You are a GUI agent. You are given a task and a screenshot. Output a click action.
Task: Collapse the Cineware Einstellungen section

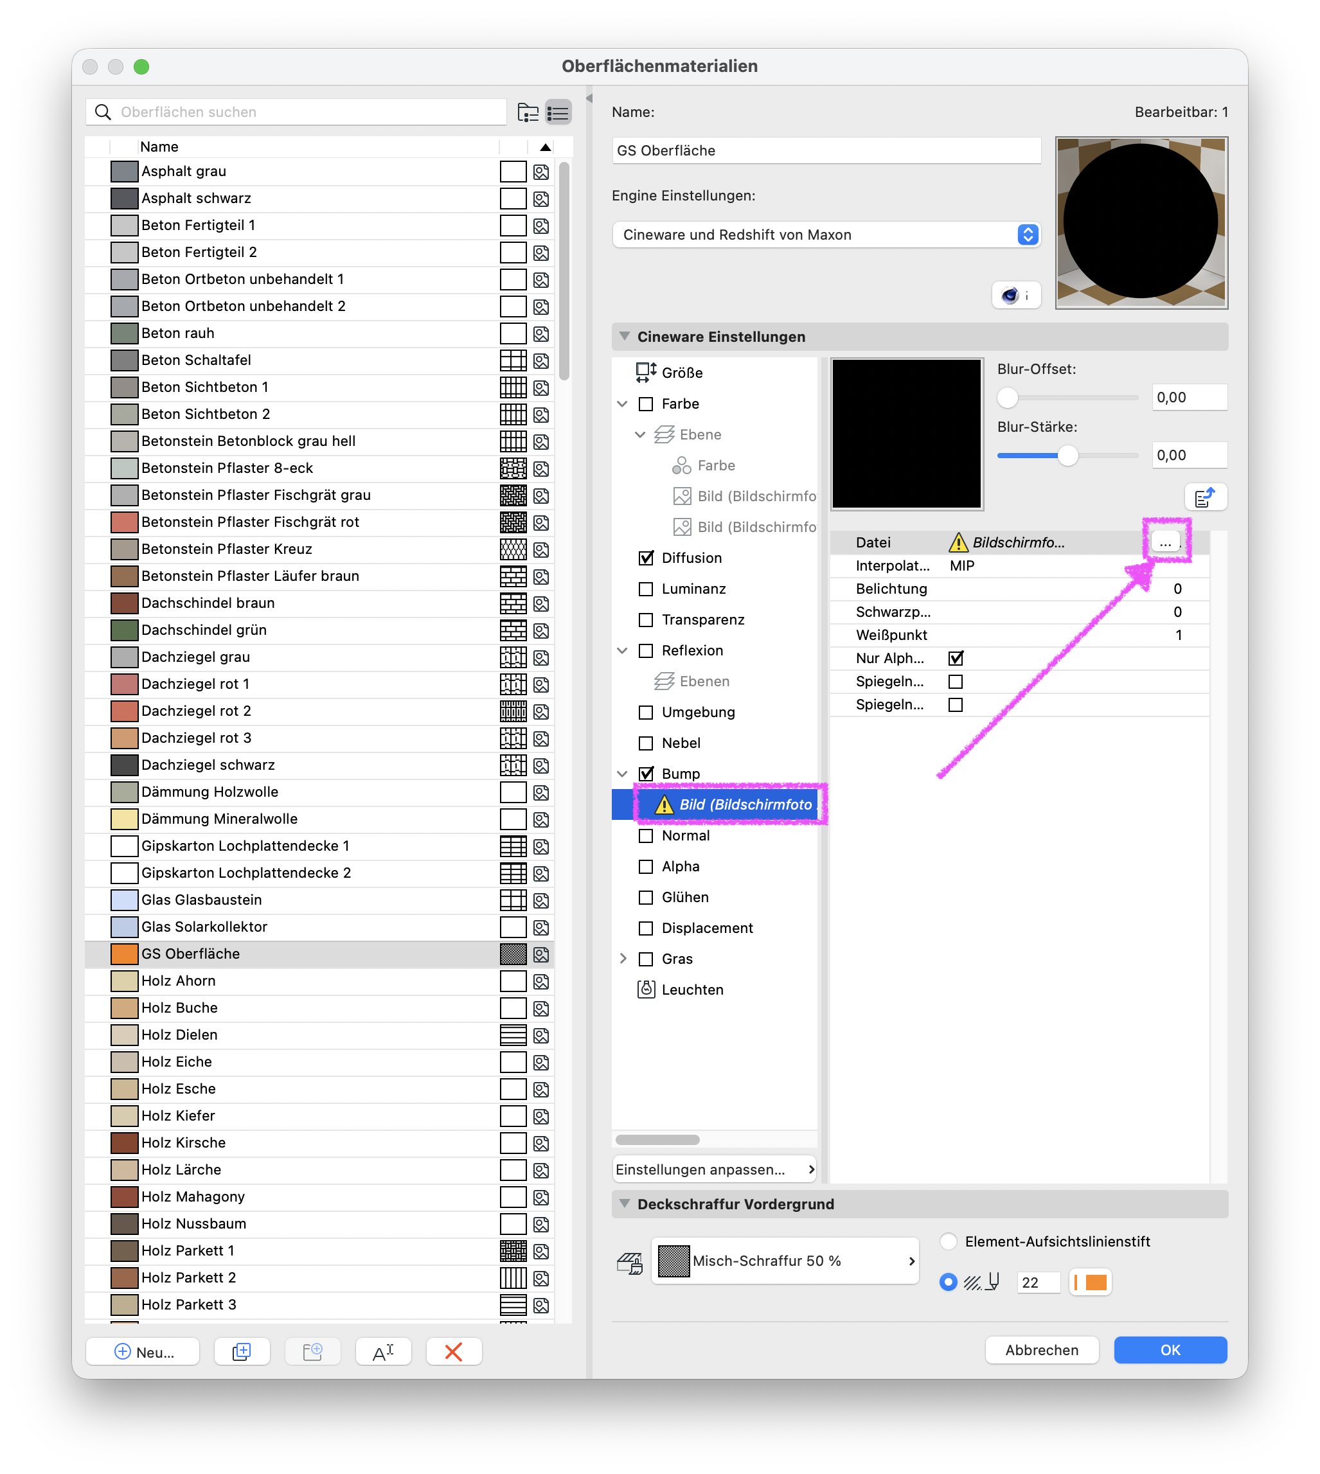pos(624,337)
